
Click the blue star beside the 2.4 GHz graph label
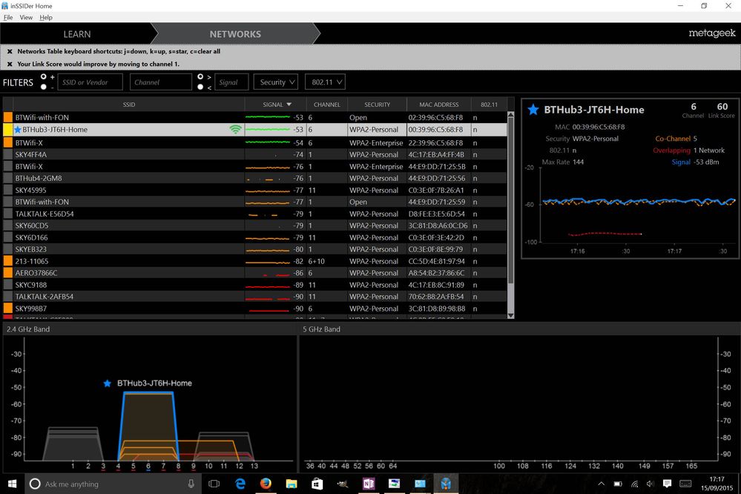[x=108, y=383]
